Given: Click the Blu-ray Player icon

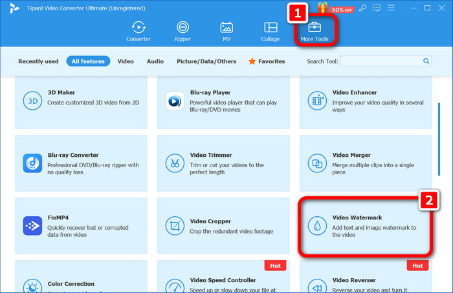Looking at the screenshot, I should (x=175, y=101).
